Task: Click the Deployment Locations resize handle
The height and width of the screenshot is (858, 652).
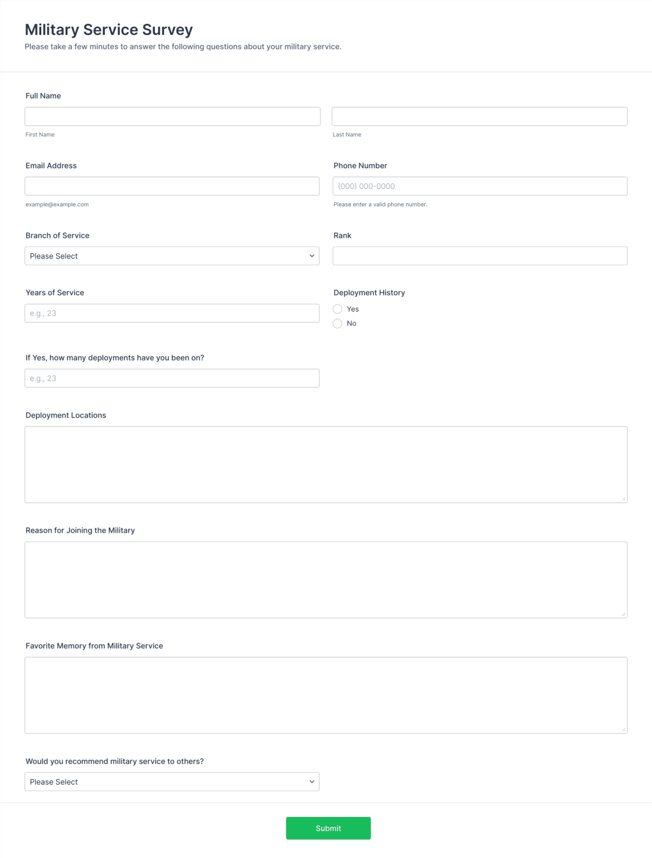Action: coord(623,499)
